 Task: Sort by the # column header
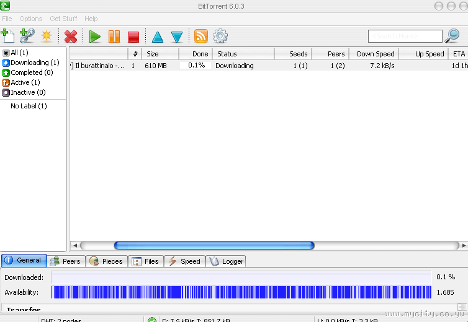click(135, 54)
